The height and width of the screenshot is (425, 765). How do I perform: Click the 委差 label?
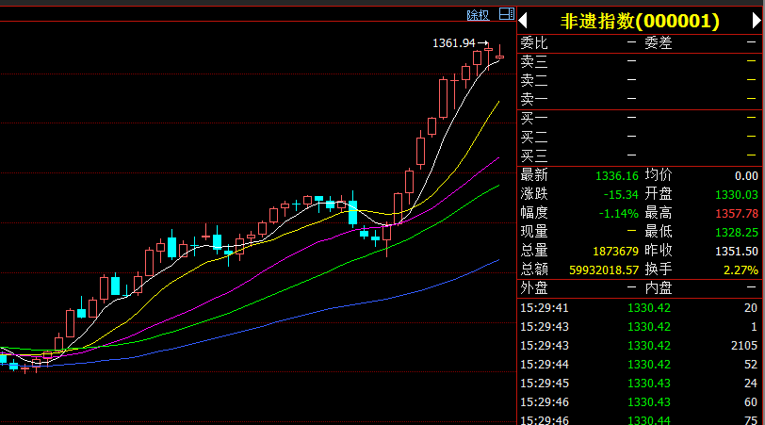coord(659,43)
